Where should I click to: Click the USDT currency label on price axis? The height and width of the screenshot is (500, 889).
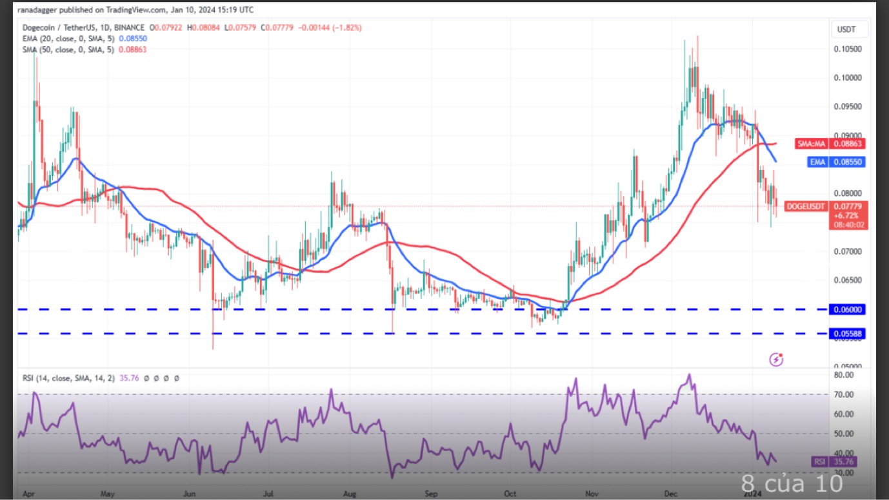846,30
